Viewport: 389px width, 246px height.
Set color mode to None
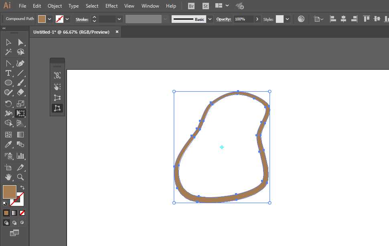pyautogui.click(x=22, y=213)
